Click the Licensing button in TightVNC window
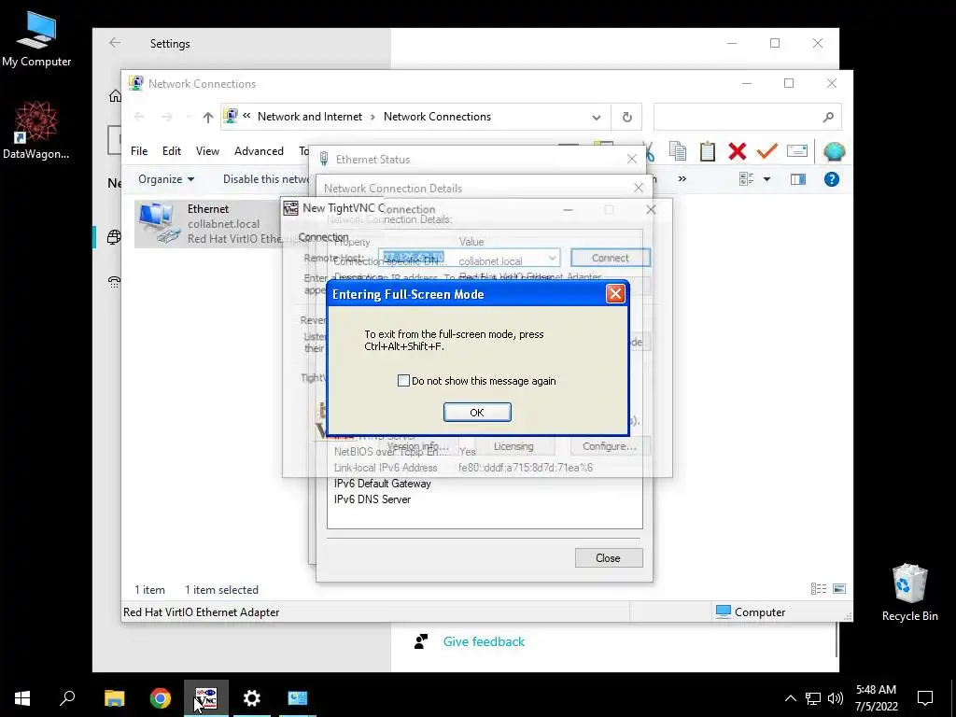The height and width of the screenshot is (717, 956). (513, 446)
